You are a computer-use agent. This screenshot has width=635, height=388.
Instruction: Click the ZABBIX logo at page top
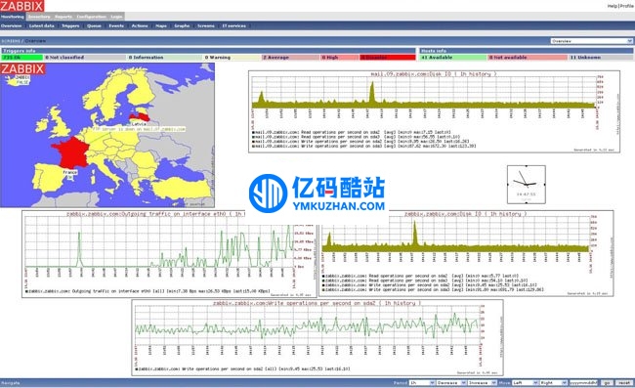[x=22, y=6]
